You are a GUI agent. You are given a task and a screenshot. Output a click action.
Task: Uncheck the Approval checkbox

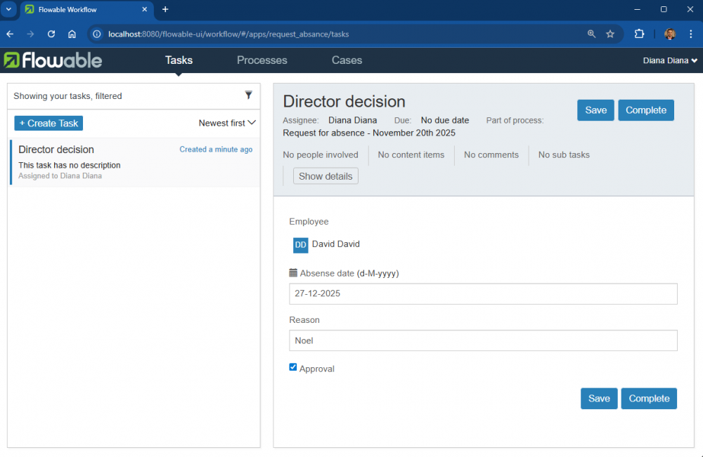293,367
